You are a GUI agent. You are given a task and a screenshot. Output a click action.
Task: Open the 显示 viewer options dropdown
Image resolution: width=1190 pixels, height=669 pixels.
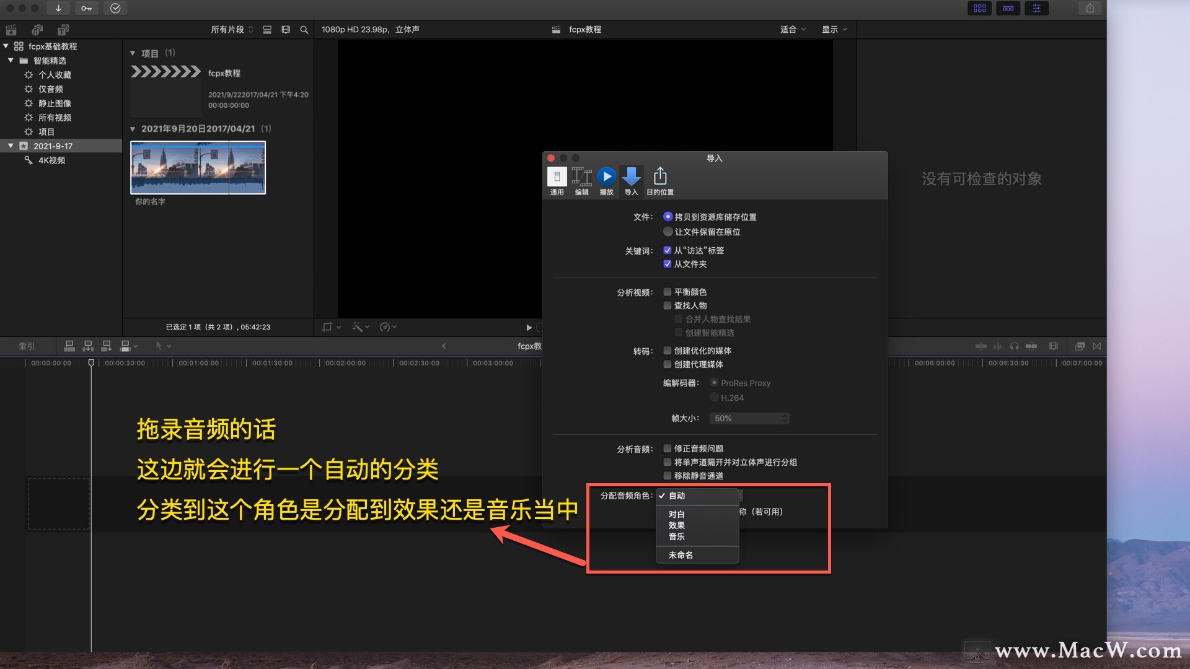[834, 30]
